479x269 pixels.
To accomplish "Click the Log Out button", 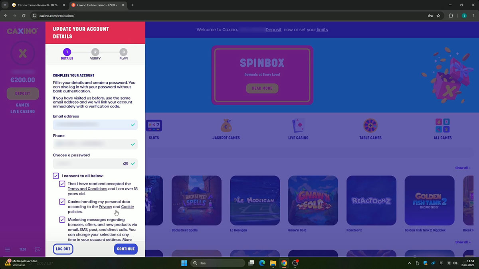I will pos(63,249).
